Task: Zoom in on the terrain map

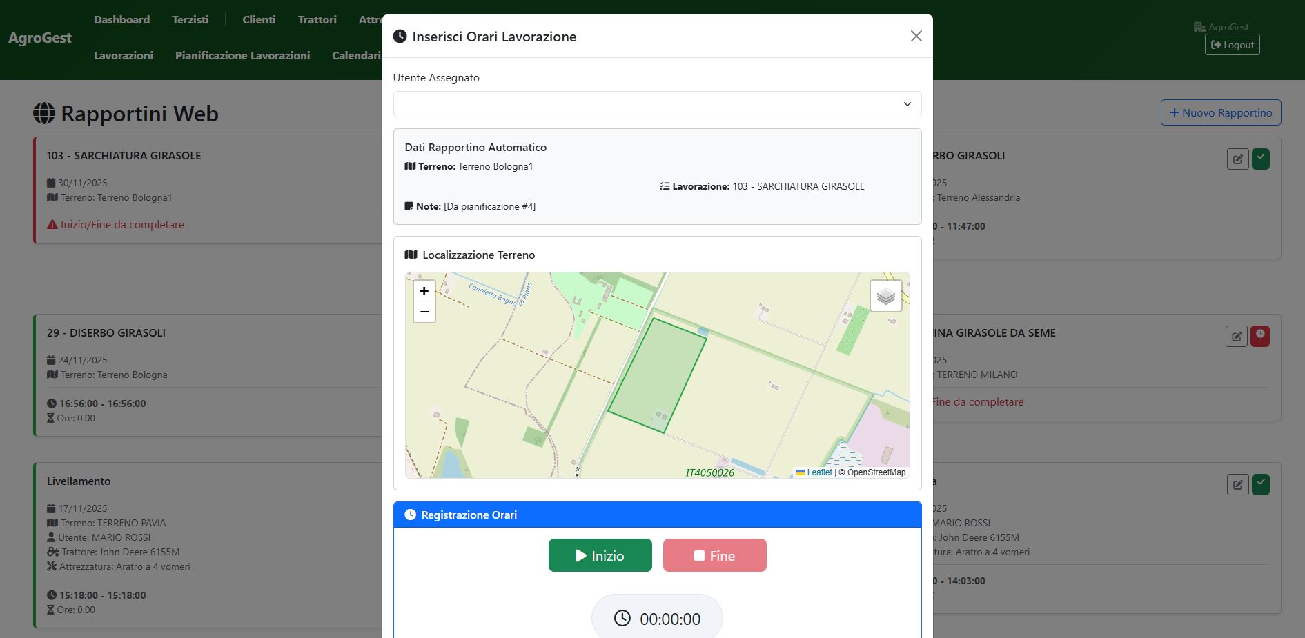Action: 424,291
